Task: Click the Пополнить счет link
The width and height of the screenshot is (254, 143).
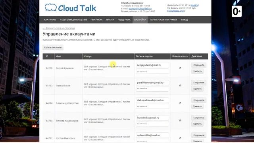Action: (x=176, y=11)
